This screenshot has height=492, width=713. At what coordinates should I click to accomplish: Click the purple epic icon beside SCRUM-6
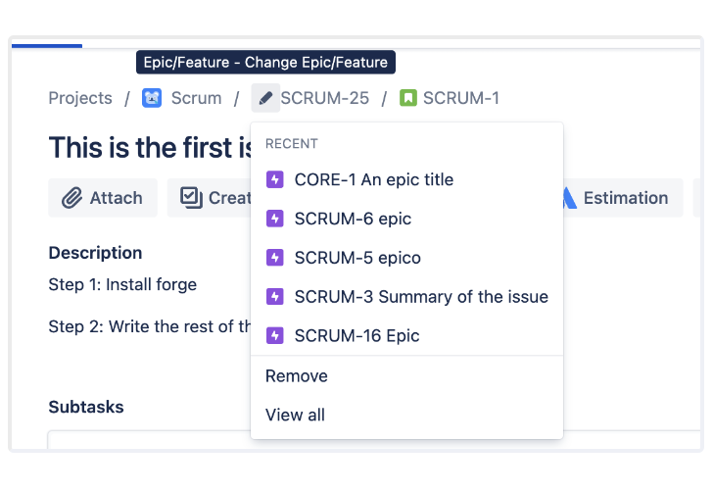click(274, 219)
